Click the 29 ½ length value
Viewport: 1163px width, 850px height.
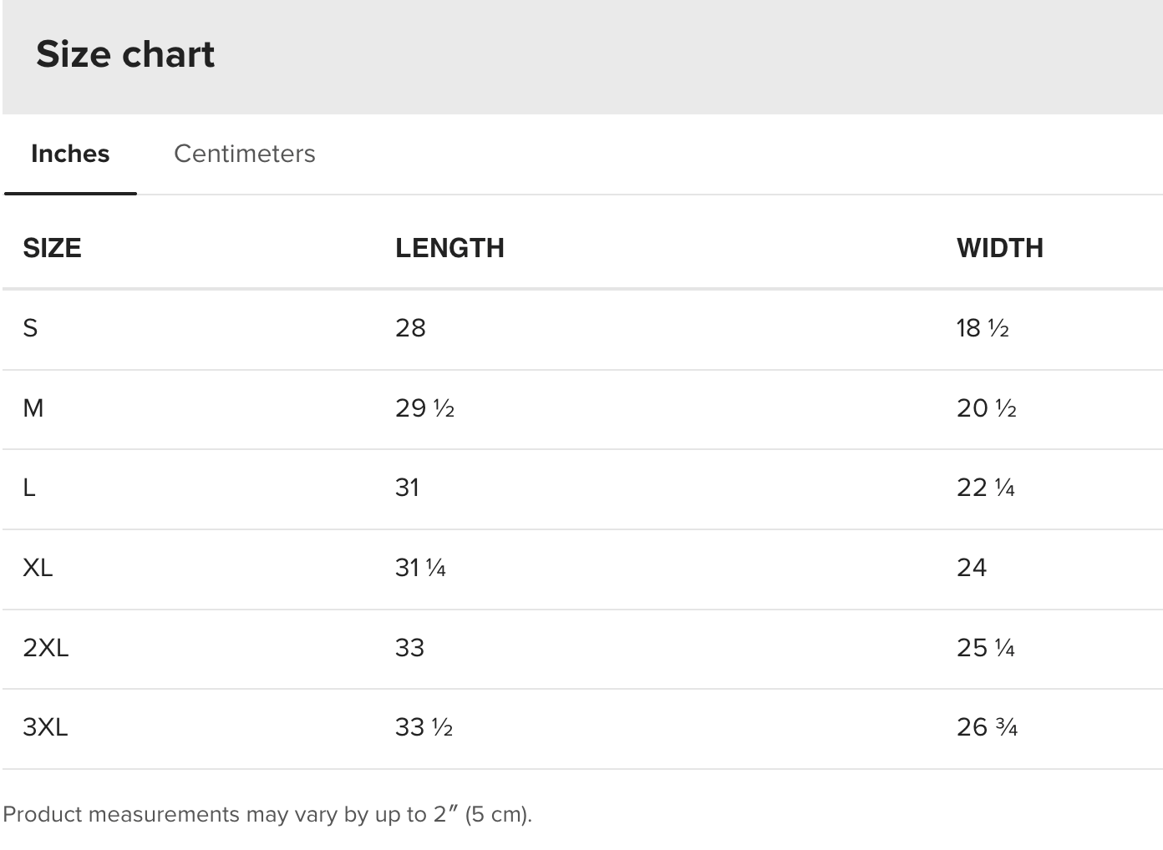tap(424, 408)
